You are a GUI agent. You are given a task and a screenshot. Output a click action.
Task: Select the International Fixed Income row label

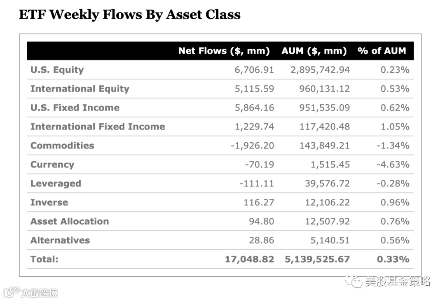pyautogui.click(x=98, y=127)
